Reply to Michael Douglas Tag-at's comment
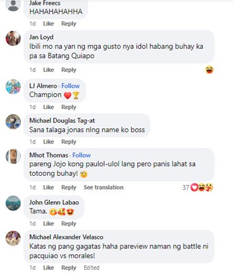This screenshot has width=233, height=275. coord(69,142)
